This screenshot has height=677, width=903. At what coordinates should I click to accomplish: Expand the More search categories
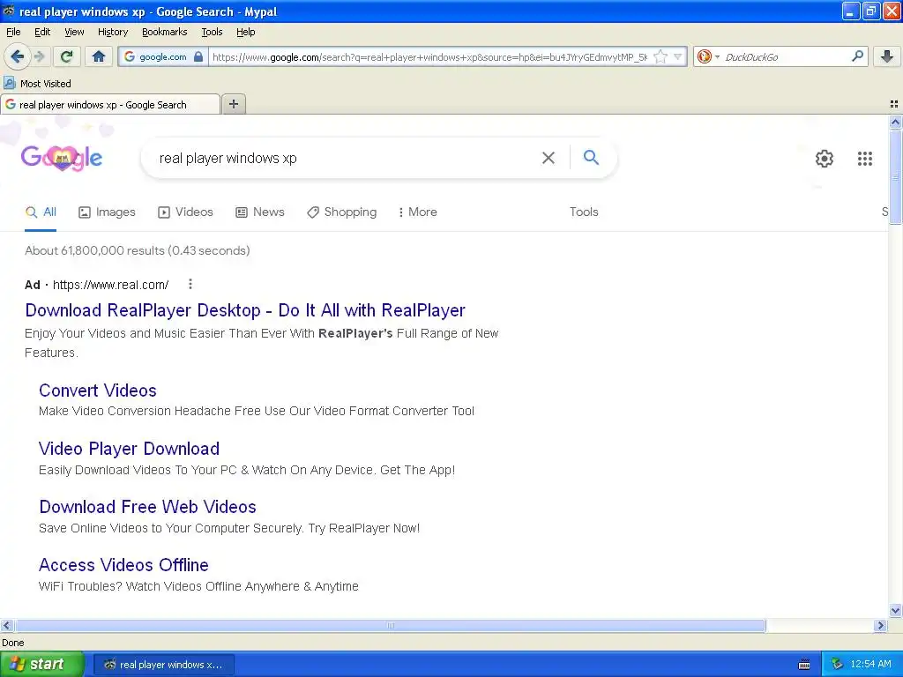click(417, 212)
